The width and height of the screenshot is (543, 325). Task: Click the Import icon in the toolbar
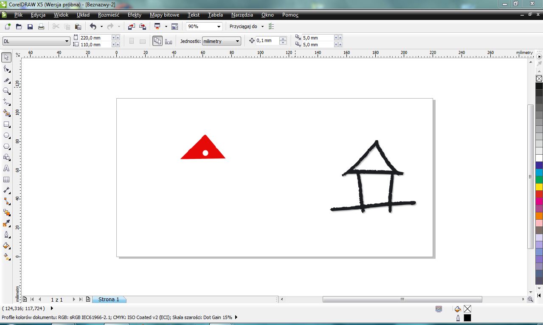(132, 27)
